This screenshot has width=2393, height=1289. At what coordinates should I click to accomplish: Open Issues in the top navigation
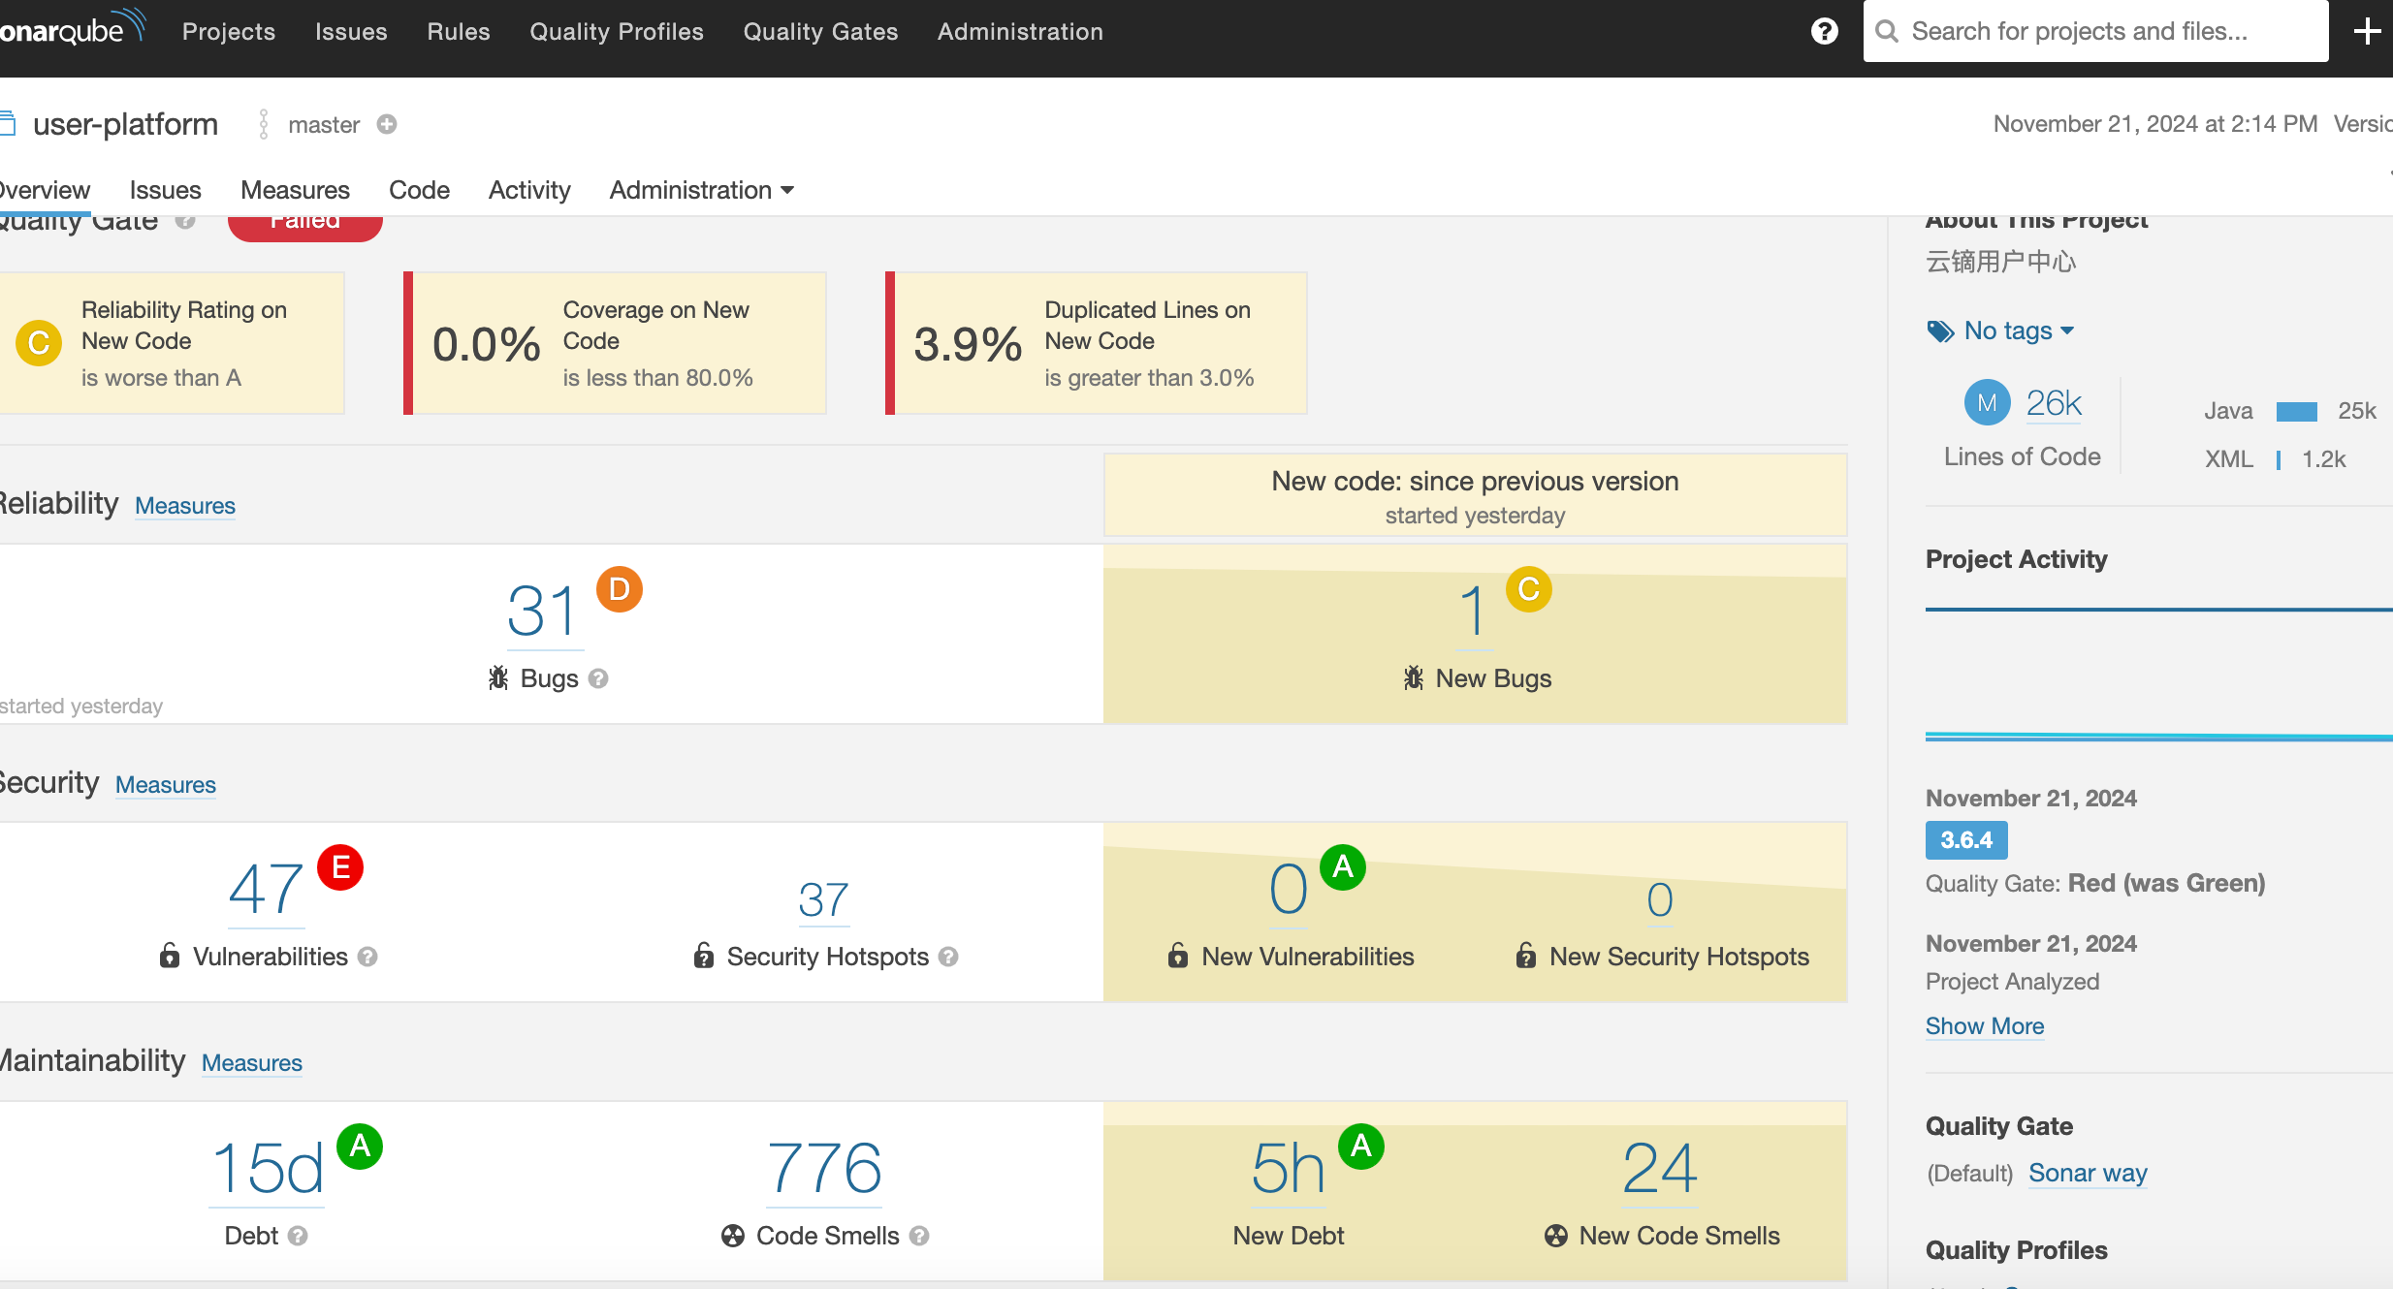(x=351, y=31)
